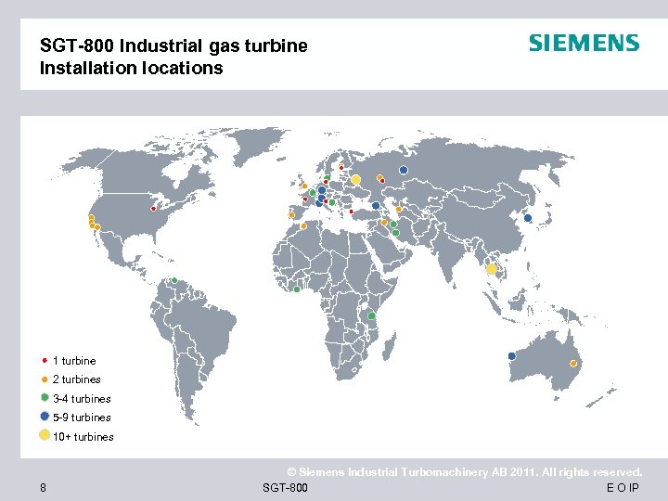Viewport: 668px width, 501px height.
Task: Click the red 1 turbine legend dot
Action: 45,360
